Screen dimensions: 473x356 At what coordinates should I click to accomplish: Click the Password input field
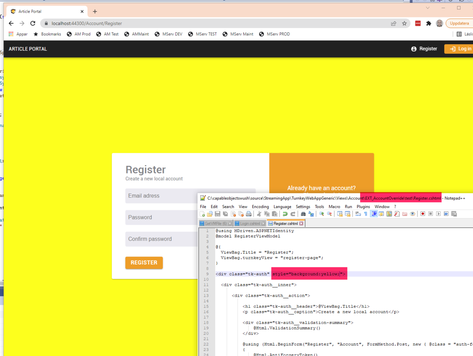coord(161,217)
